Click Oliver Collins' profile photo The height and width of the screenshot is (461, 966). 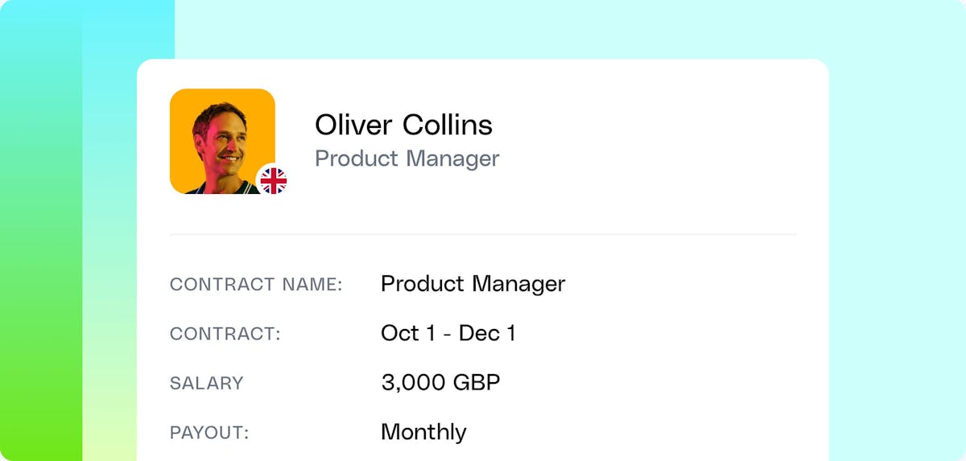[x=221, y=141]
